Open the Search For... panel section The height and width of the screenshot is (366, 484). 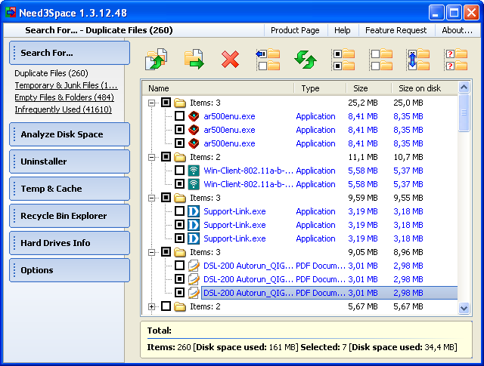tap(70, 53)
